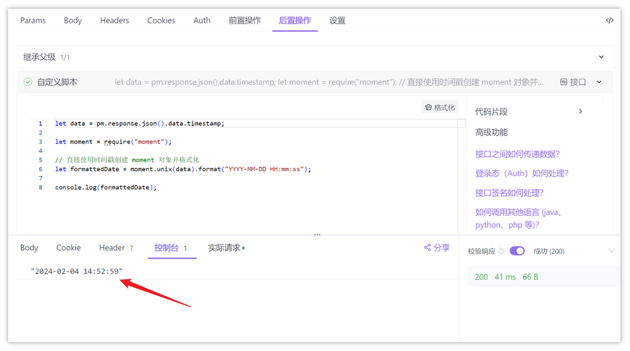Viewport: 630px width, 351px height.
Task: Open the code view icon at top right
Action: [x=609, y=21]
